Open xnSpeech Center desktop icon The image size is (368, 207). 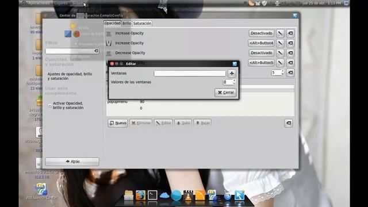coord(41,192)
